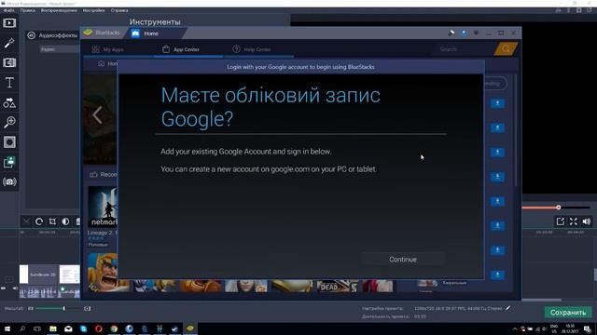The image size is (597, 335).
Task: Click the green Сохранить button
Action: (568, 313)
